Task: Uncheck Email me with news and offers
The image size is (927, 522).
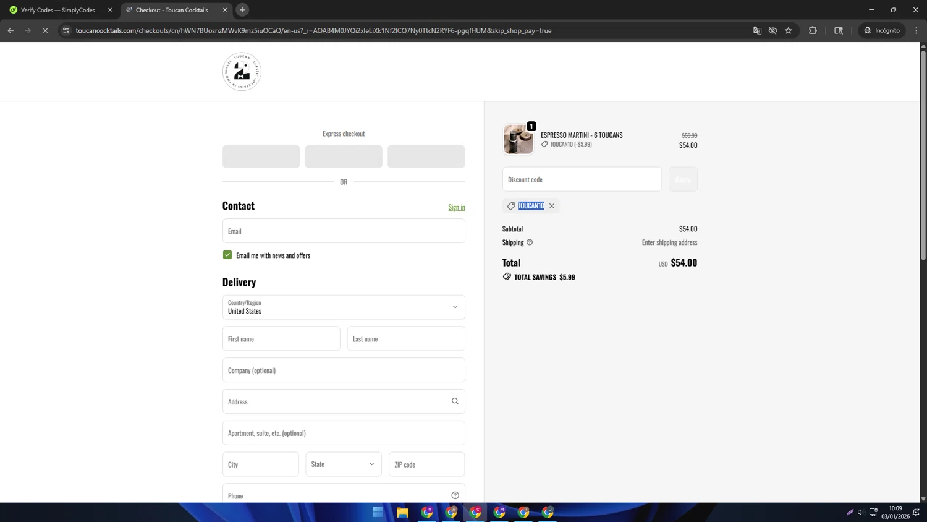Action: pos(227,255)
